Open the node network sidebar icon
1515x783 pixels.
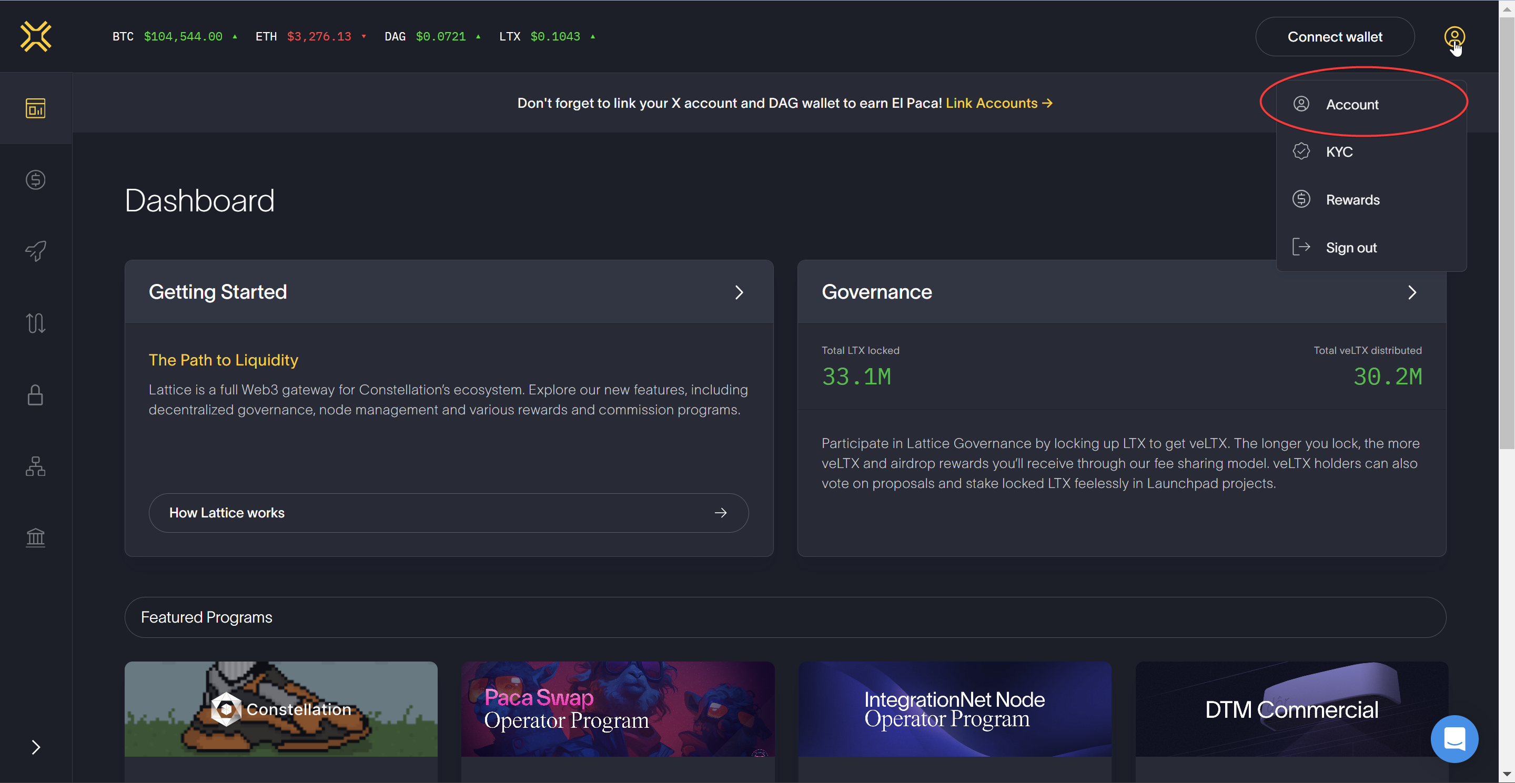point(35,466)
